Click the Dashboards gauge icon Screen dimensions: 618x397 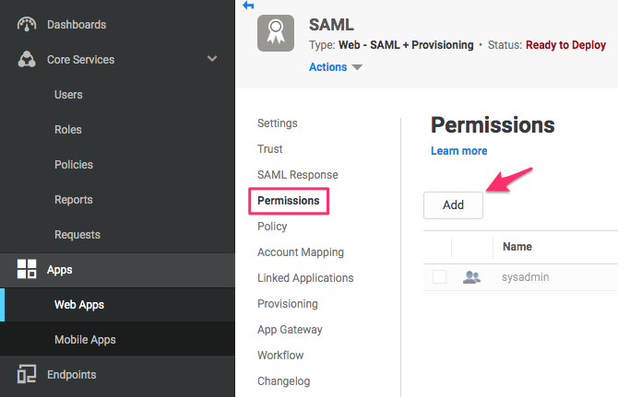[x=27, y=24]
